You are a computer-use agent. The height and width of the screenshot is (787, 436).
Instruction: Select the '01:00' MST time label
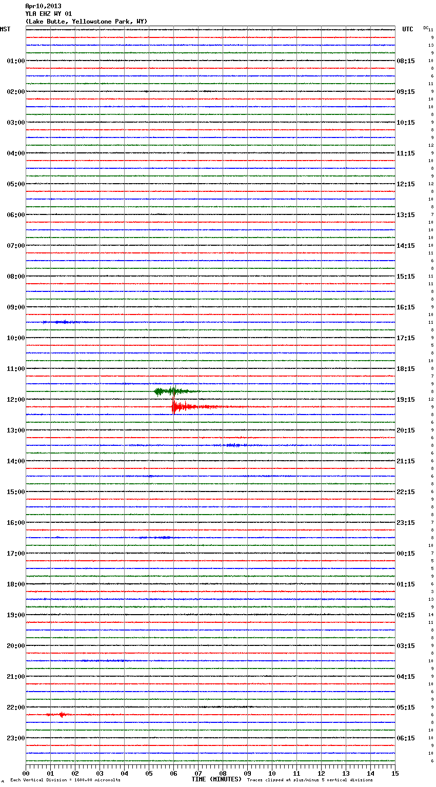pos(16,61)
